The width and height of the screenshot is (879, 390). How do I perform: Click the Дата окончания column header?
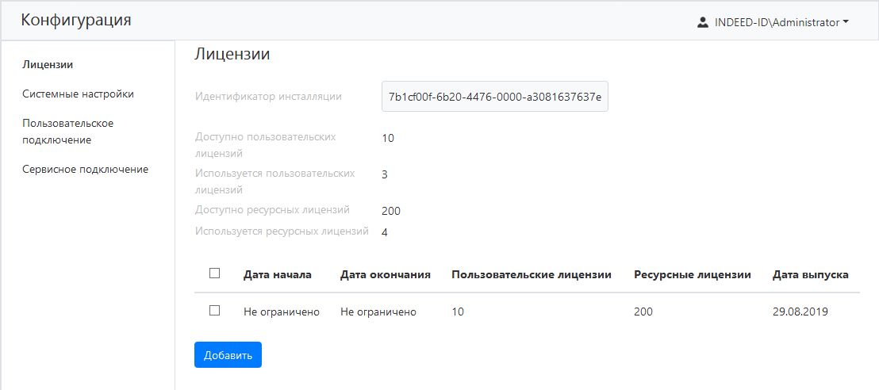385,274
